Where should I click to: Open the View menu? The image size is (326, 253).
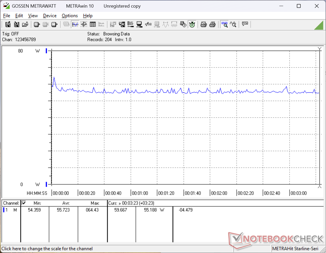point(33,16)
